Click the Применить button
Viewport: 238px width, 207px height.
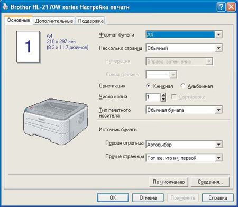click(x=182, y=197)
